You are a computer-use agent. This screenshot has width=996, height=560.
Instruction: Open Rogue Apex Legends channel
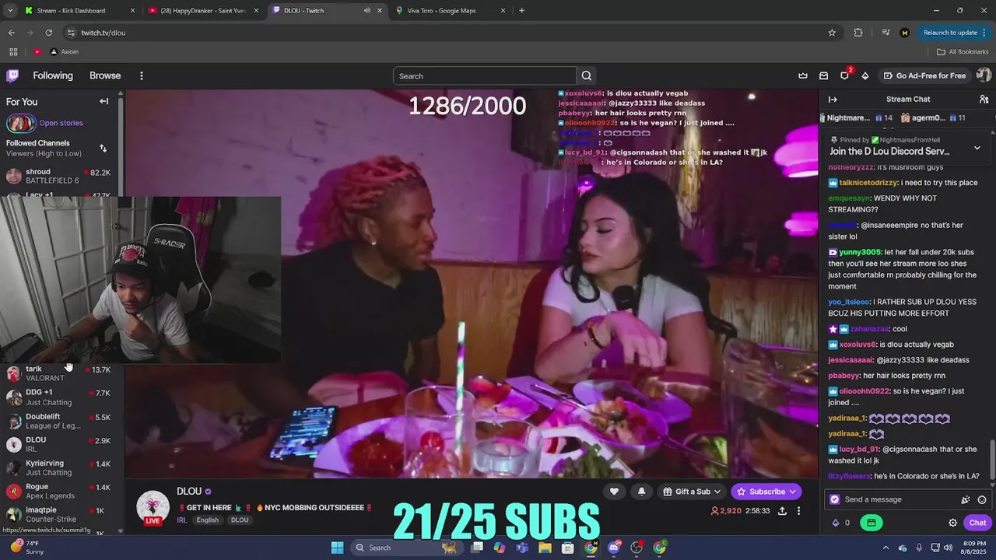59,491
